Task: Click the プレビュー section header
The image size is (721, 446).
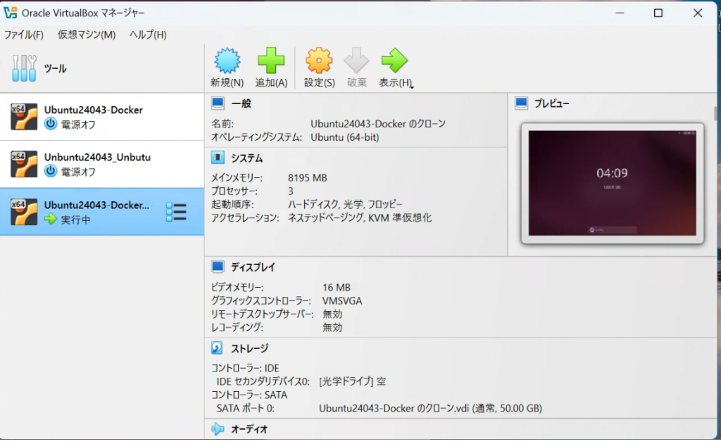Action: tap(551, 103)
